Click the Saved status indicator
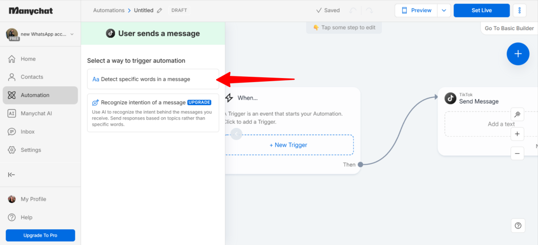538x245 pixels. pos(328,10)
